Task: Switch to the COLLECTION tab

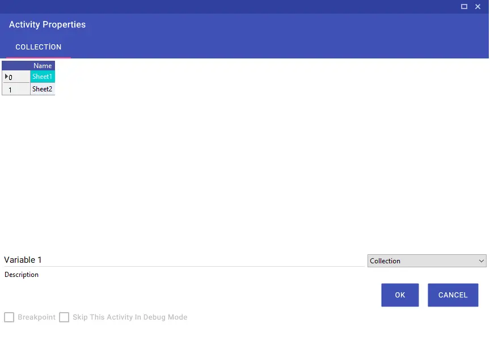Action: [x=39, y=47]
